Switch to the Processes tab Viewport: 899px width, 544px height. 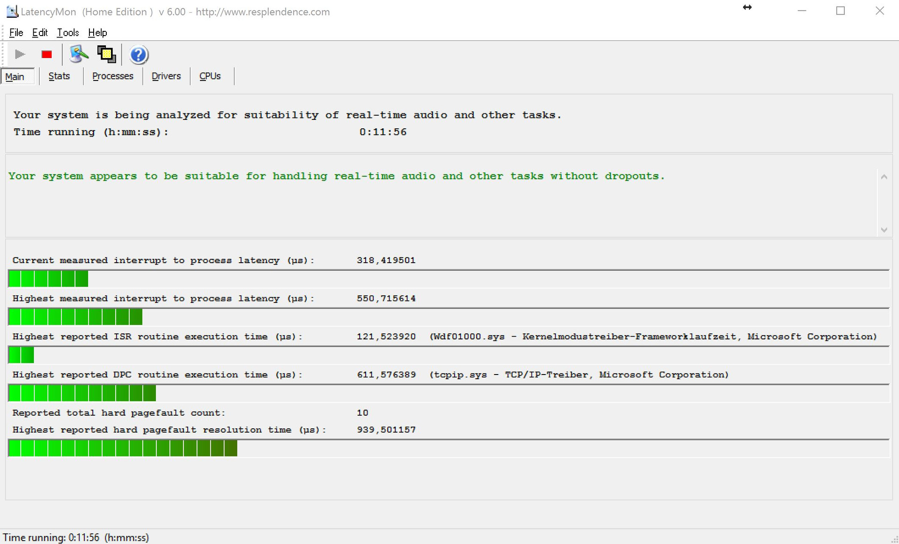click(113, 76)
